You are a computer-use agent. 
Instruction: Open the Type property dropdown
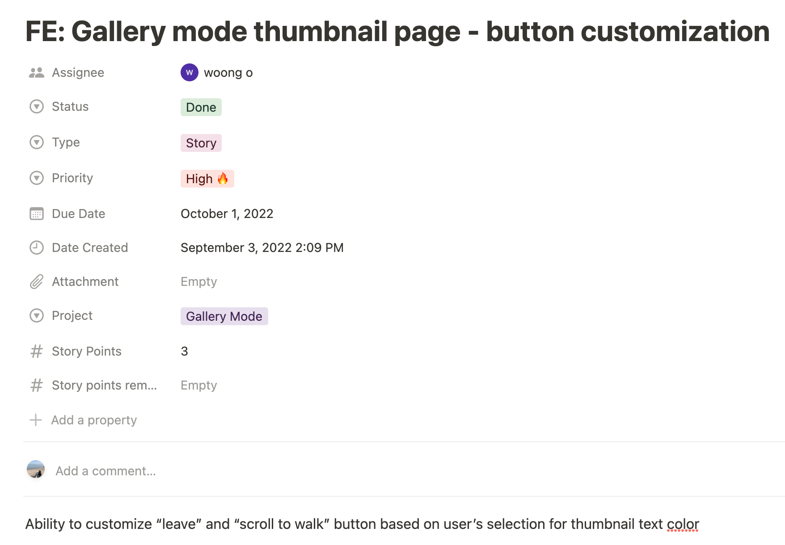pos(36,142)
